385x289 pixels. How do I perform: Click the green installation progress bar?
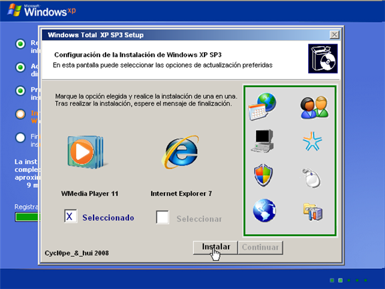[27, 217]
